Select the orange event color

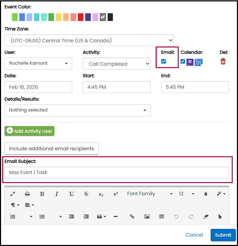pyautogui.click(x=66, y=17)
